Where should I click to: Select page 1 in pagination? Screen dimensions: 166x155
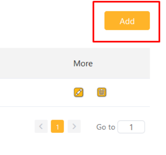57,126
